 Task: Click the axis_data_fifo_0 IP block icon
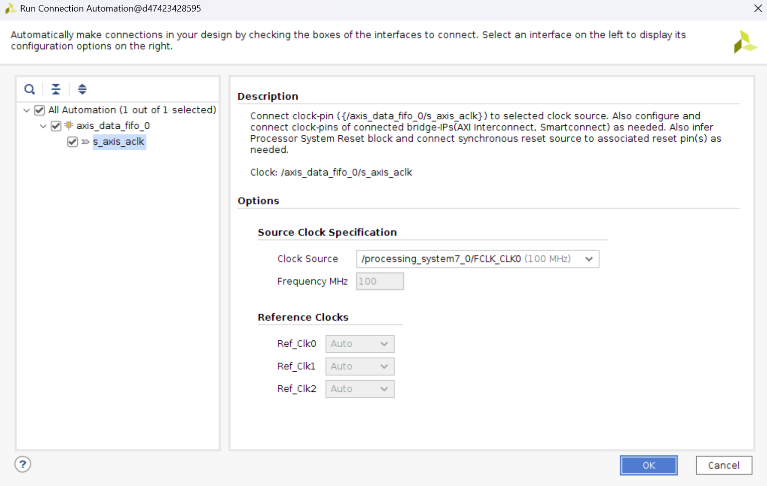click(69, 125)
